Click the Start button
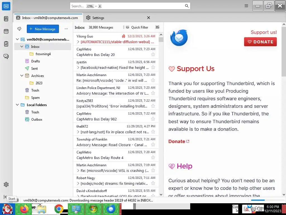 click(7, 209)
